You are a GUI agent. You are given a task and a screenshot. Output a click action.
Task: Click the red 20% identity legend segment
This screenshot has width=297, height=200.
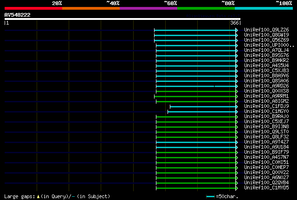33,8
